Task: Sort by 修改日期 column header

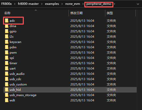Action: pyautogui.click(x=76, y=13)
